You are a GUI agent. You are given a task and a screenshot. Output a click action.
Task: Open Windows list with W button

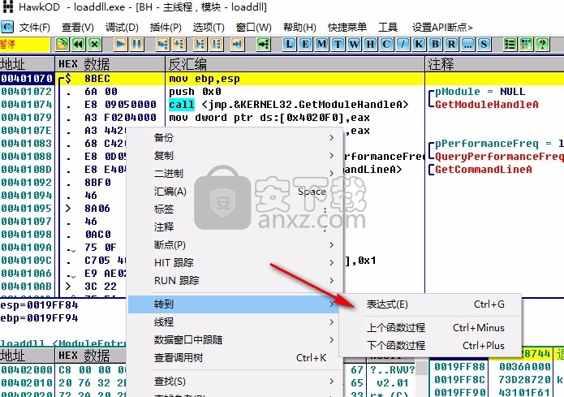[x=354, y=45]
